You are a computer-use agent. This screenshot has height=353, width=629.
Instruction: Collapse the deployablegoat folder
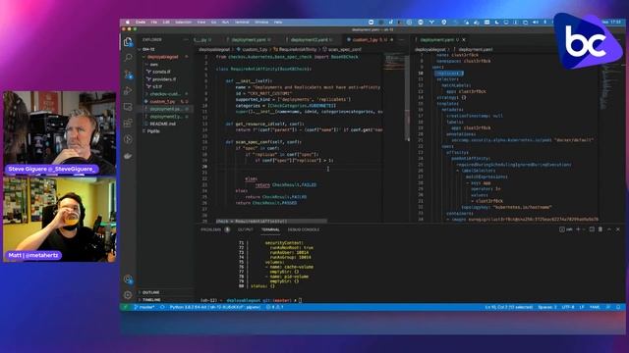click(x=165, y=57)
